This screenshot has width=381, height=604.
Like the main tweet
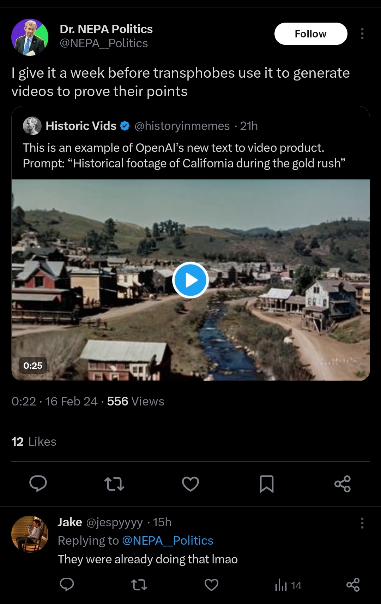point(190,484)
